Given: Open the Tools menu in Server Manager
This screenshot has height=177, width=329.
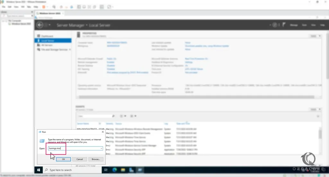Looking at the screenshot, I should pyautogui.click(x=304, y=25).
